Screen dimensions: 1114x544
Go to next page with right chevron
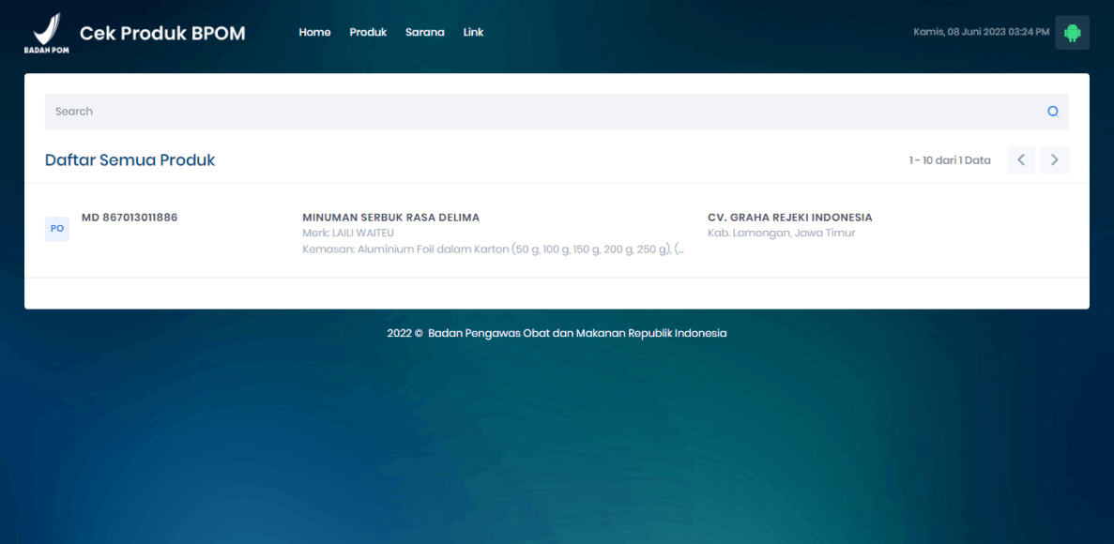point(1054,160)
